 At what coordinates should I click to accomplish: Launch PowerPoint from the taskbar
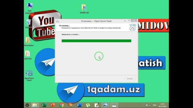pyautogui.click(x=53, y=105)
